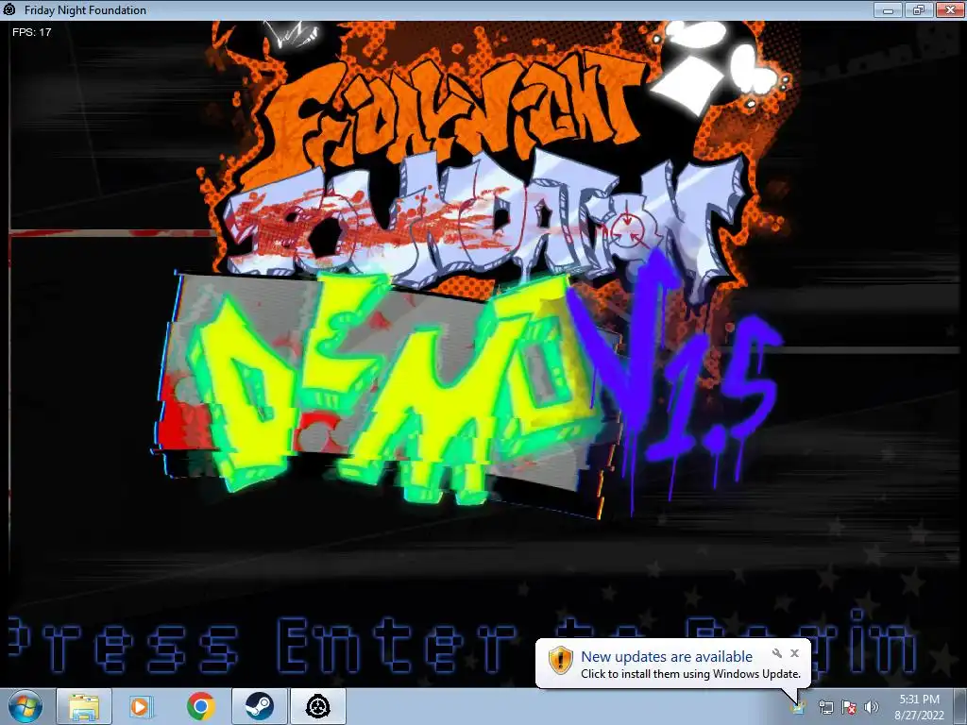Select Friday Night Foundation taskbar icon
Viewport: 967px width, 725px height.
coord(318,706)
